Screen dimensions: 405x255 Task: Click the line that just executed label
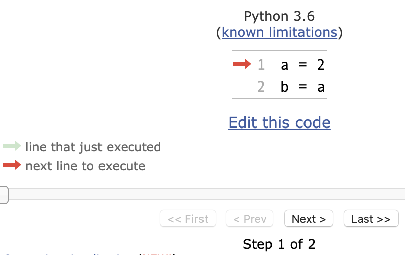(x=93, y=147)
